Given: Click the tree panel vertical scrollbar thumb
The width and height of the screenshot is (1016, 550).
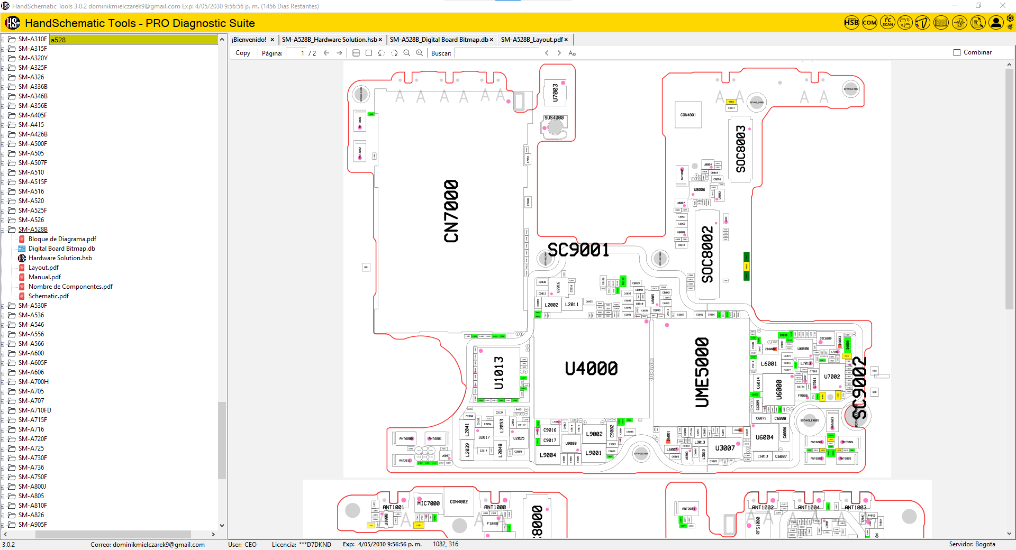Looking at the screenshot, I should 222,440.
